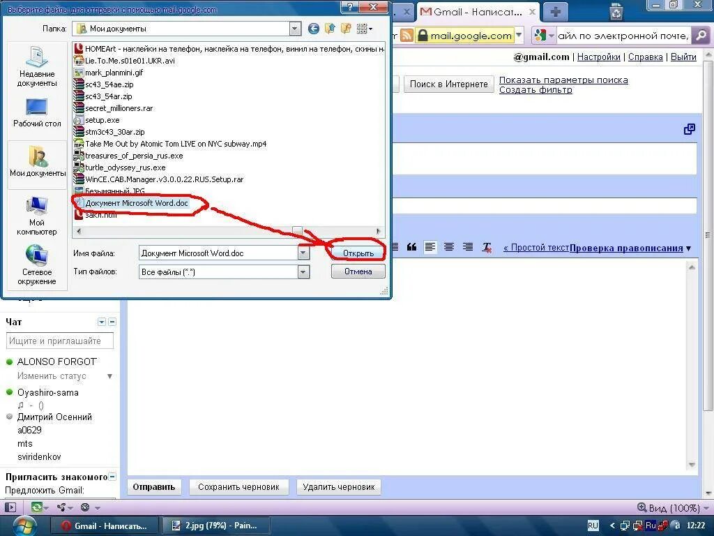Click Показать параметры поиска link
The width and height of the screenshot is (714, 536).
point(563,80)
